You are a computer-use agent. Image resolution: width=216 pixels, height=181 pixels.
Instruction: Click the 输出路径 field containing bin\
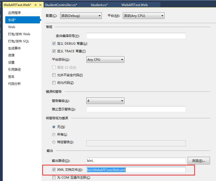pos(136,161)
